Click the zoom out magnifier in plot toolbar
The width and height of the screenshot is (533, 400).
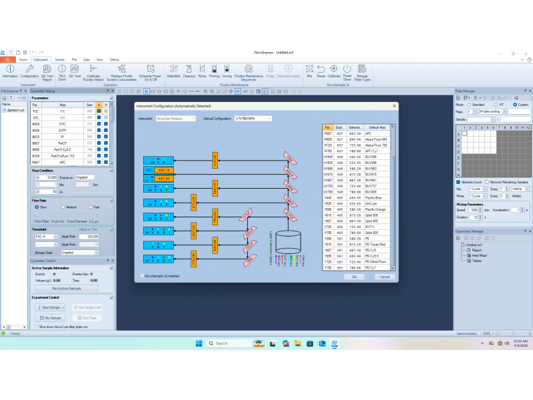[x=212, y=91]
